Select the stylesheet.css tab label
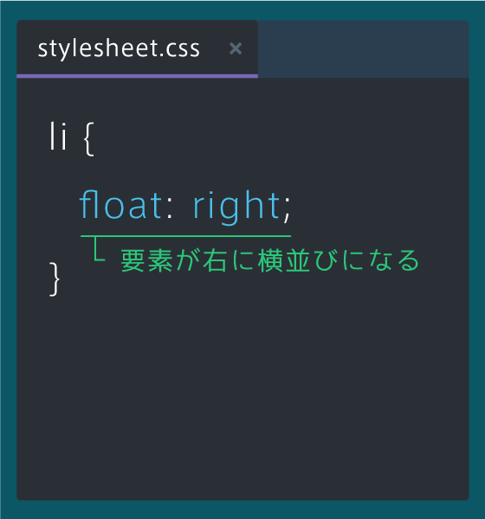The height and width of the screenshot is (519, 485). pyautogui.click(x=119, y=49)
